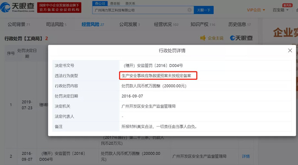Open the 公司背景 section
Image resolution: width=298 pixels, height=165 pixels.
tap(19, 24)
